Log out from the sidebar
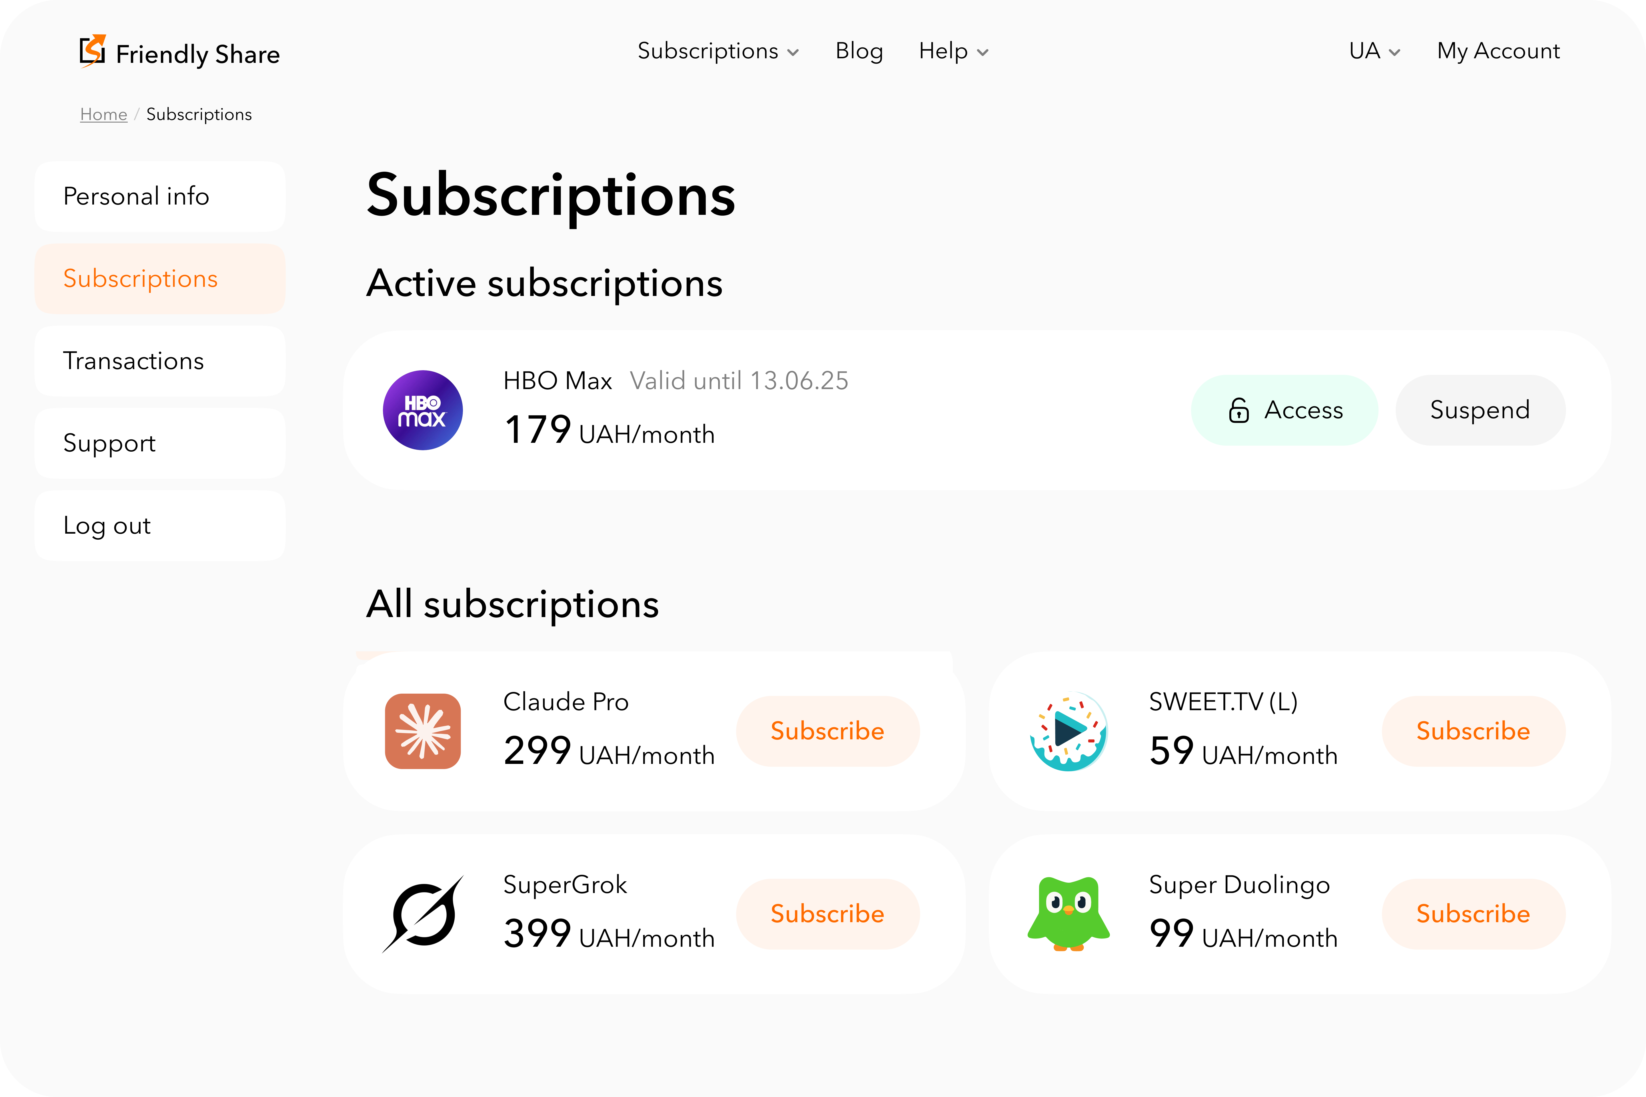Image resolution: width=1646 pixels, height=1097 pixels. [159, 525]
